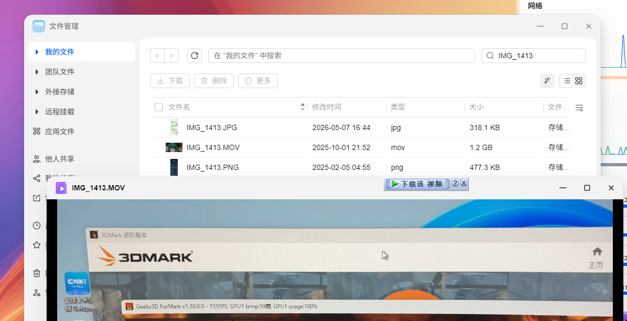Switch to list view

[x=566, y=81]
